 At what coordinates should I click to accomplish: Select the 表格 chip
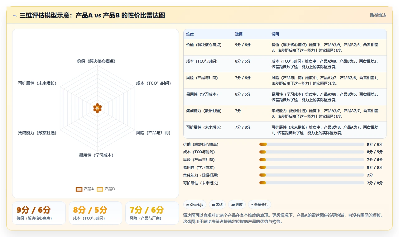tap(217, 205)
